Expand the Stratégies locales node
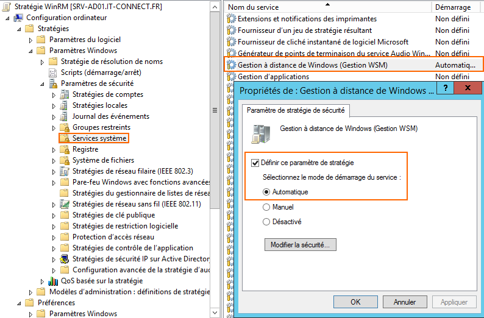The image size is (484, 318). click(x=54, y=106)
